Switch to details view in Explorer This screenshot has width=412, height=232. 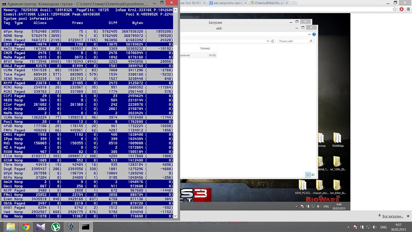(308, 175)
